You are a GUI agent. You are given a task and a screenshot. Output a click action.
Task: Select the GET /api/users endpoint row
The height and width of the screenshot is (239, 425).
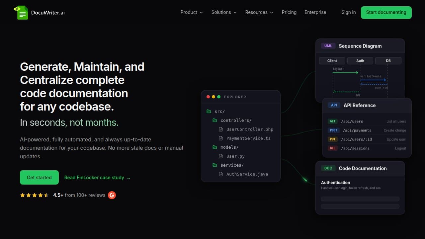(367, 121)
